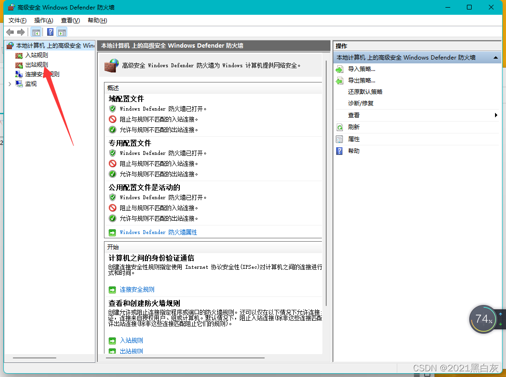The image size is (506, 377).
Task: Click the green arrow icon beside 防火墙属性
Action: point(112,233)
